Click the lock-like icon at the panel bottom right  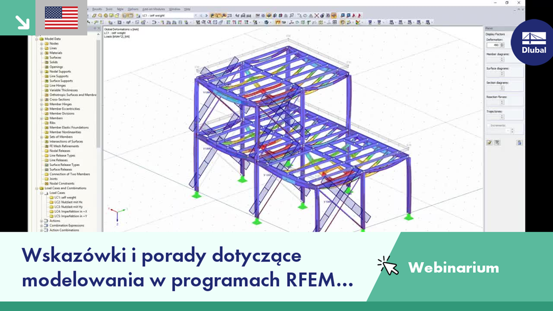pyautogui.click(x=519, y=142)
